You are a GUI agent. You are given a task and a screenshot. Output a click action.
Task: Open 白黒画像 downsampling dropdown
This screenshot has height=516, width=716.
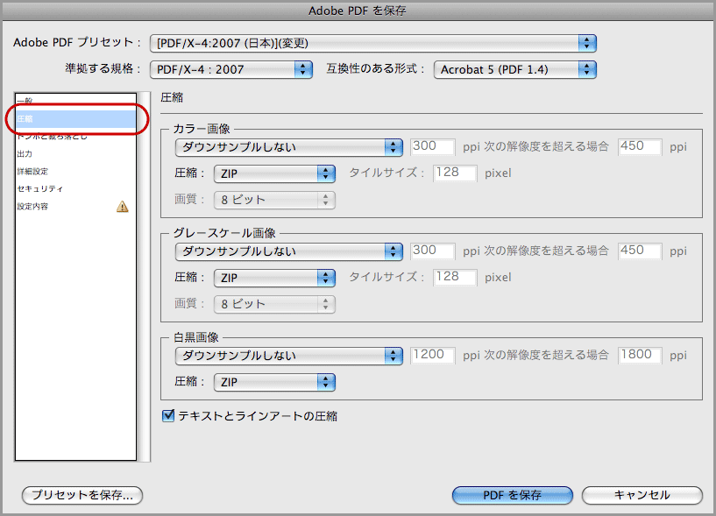point(288,356)
